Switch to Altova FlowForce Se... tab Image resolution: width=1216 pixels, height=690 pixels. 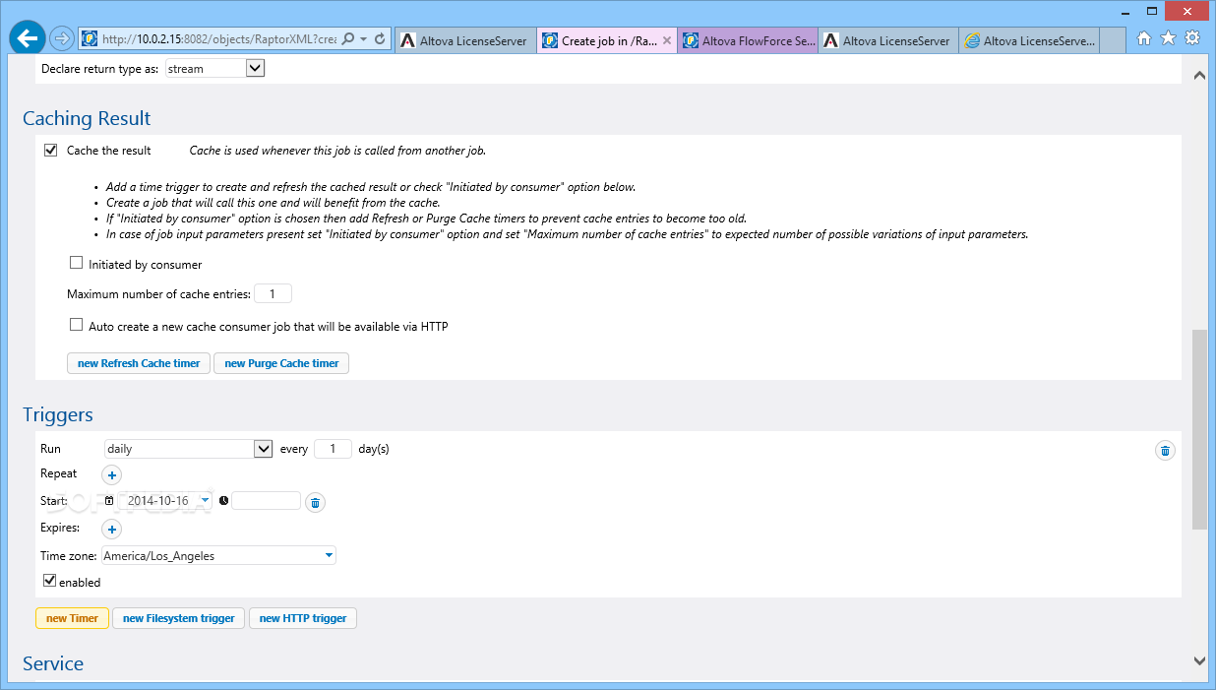tap(748, 40)
